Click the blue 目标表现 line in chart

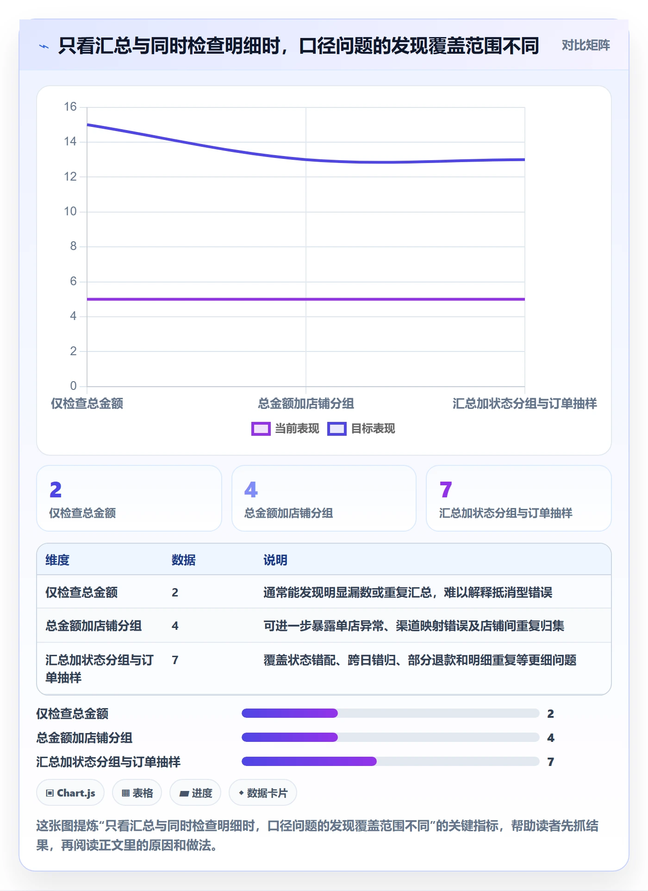coord(306,159)
